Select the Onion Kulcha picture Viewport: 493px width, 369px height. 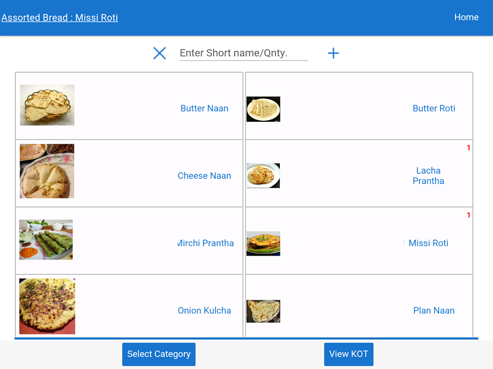click(x=47, y=306)
